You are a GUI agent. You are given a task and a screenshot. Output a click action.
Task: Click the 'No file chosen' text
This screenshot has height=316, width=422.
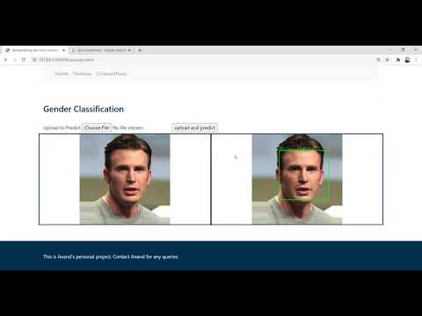[128, 128]
